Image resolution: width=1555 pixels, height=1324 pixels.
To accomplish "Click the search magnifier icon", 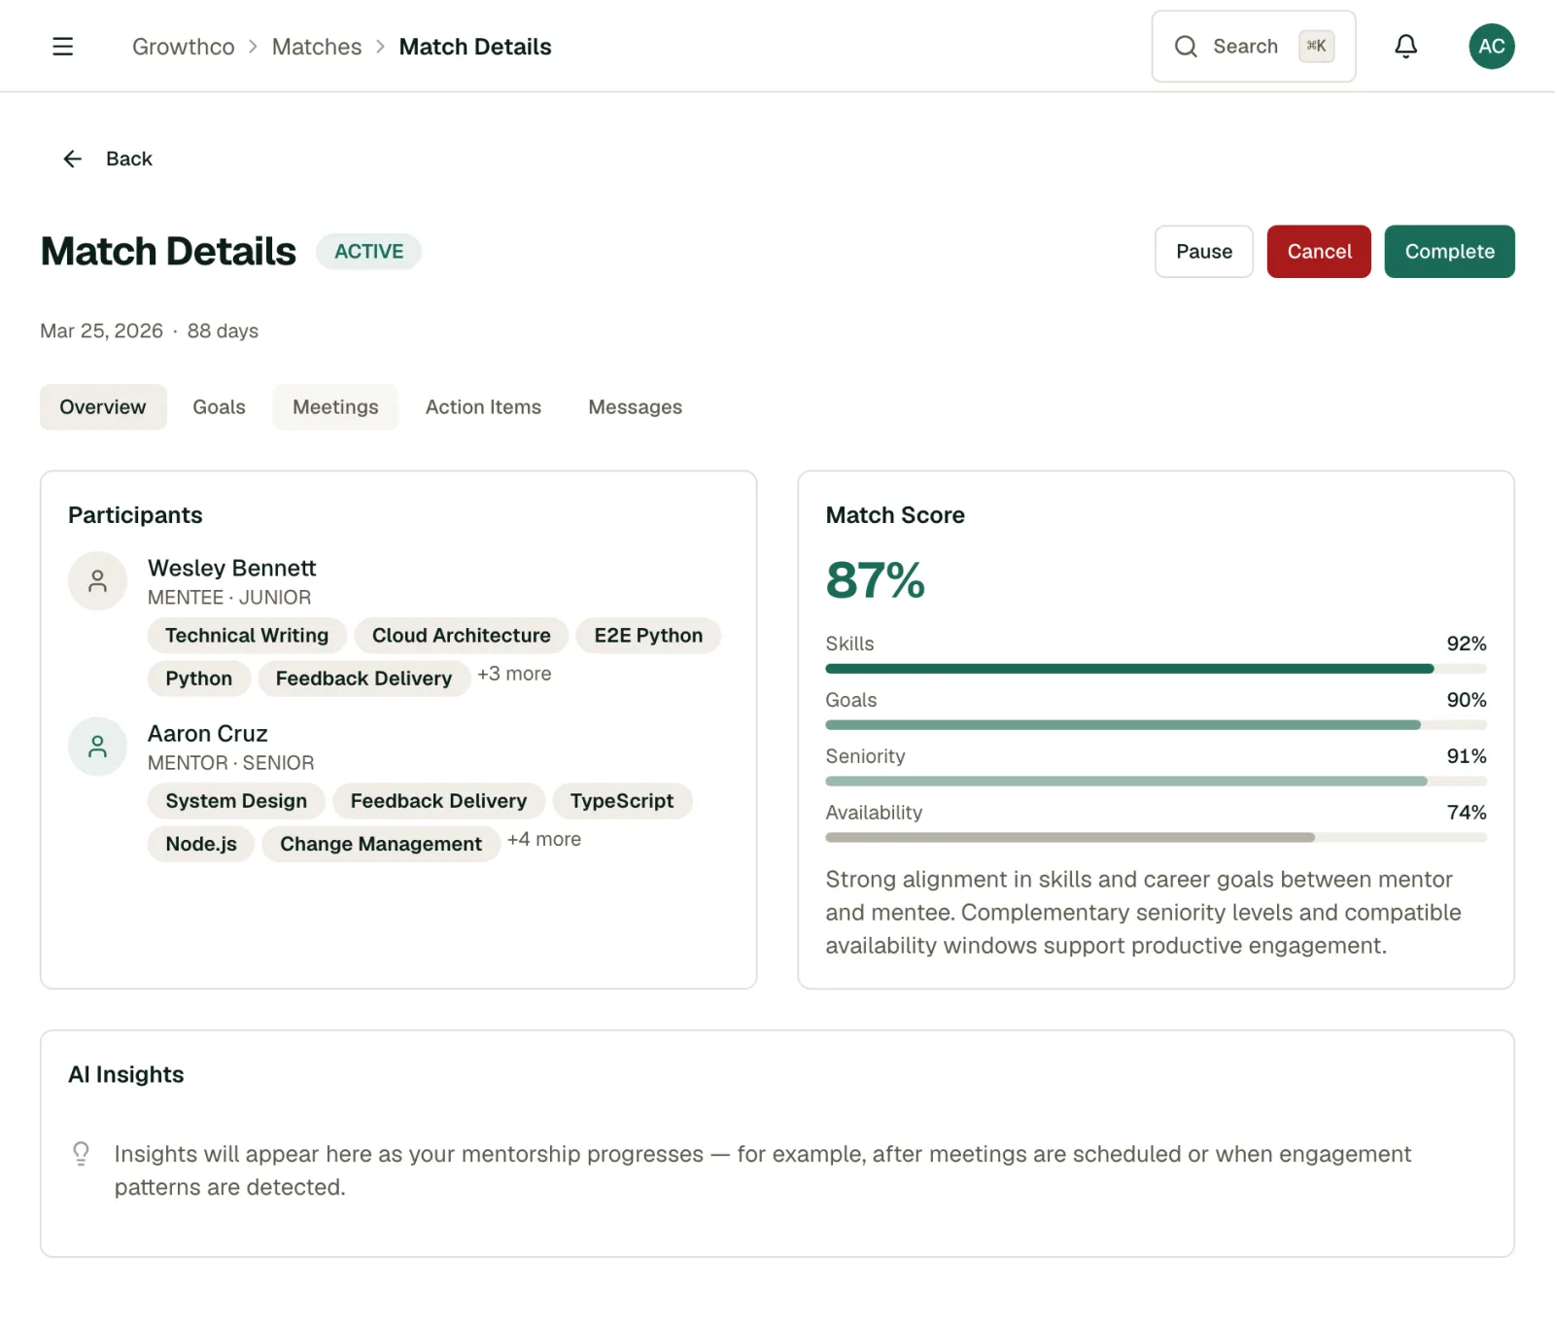I will tap(1185, 47).
